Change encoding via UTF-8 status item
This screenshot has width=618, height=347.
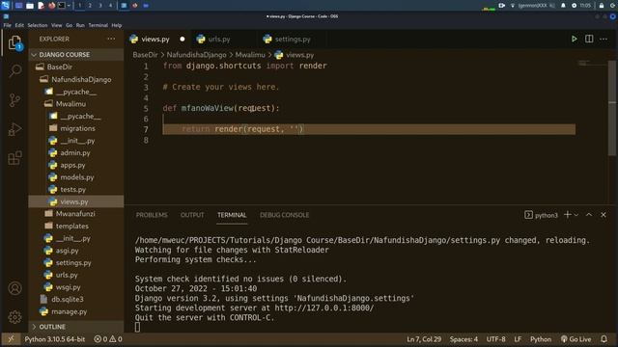[495, 339]
